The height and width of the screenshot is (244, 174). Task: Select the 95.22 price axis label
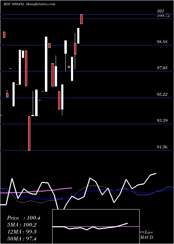[x=162, y=94]
